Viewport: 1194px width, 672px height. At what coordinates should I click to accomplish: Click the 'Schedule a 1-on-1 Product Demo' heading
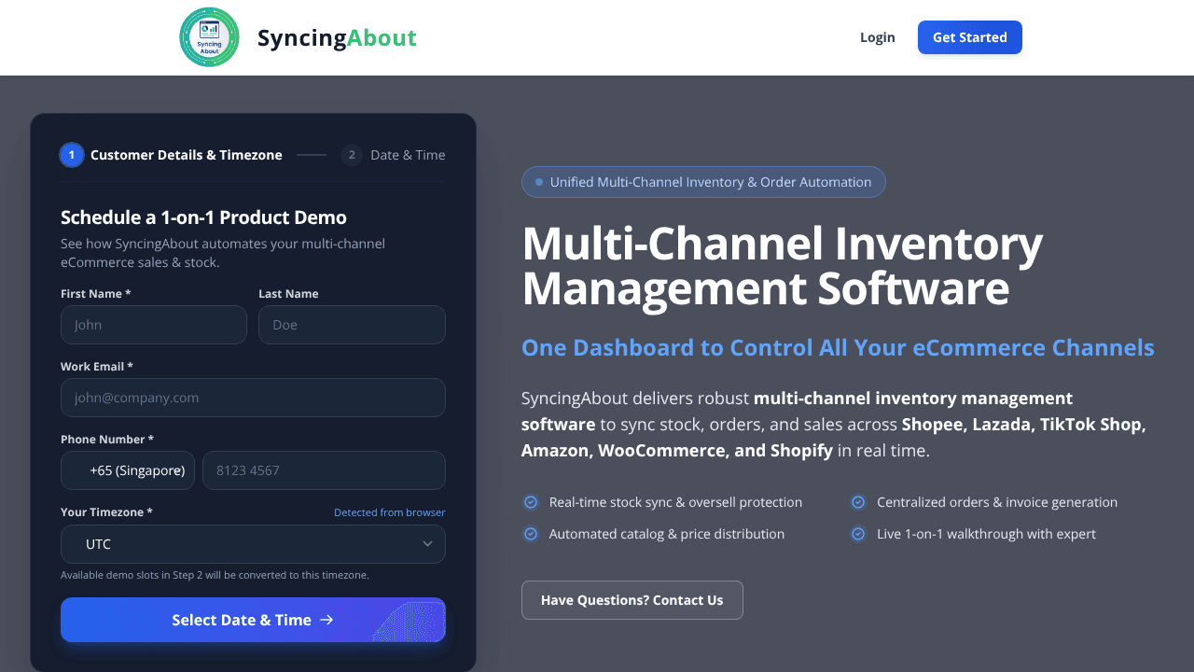pyautogui.click(x=203, y=217)
